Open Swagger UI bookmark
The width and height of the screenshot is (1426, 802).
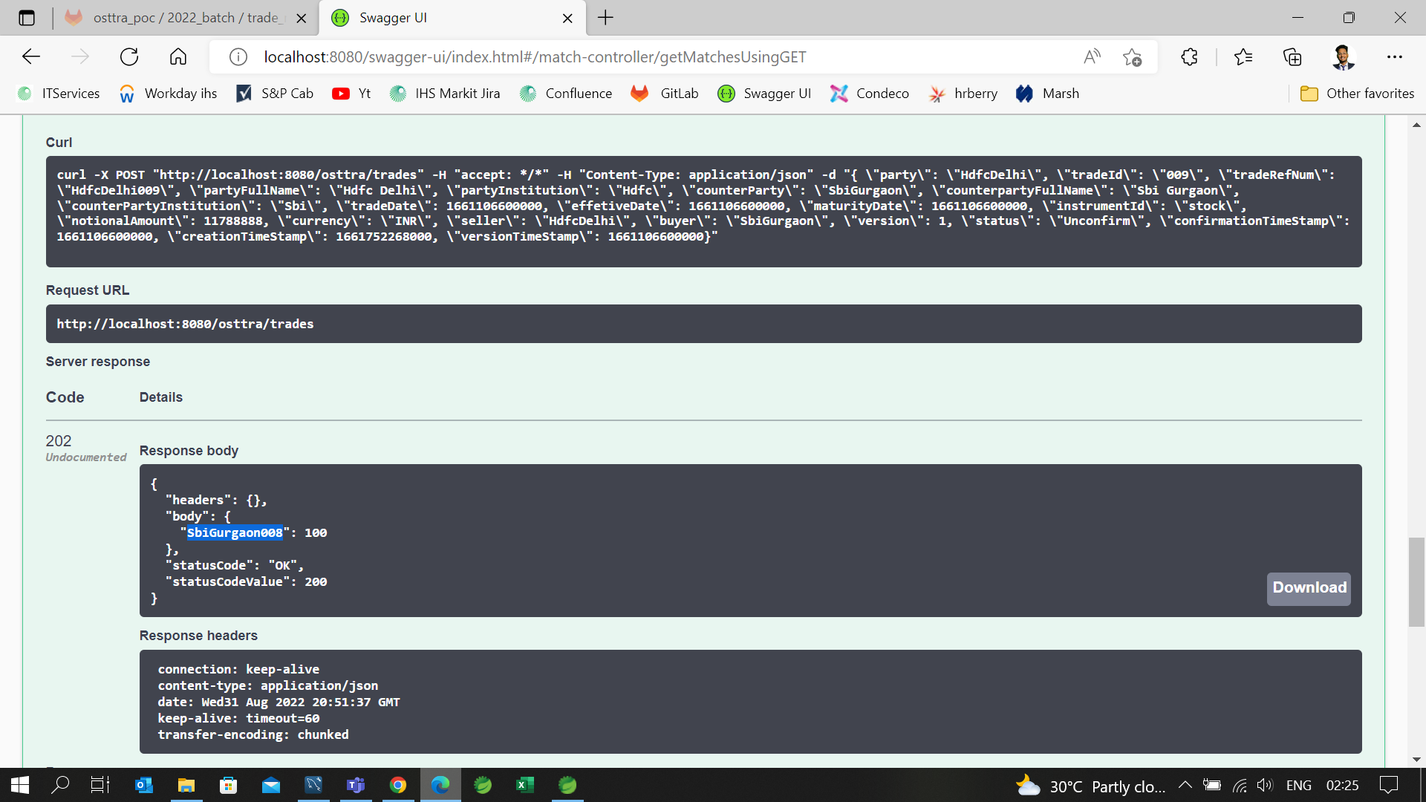(764, 94)
